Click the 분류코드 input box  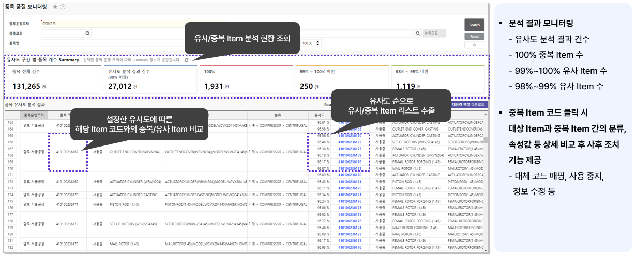[434, 33]
